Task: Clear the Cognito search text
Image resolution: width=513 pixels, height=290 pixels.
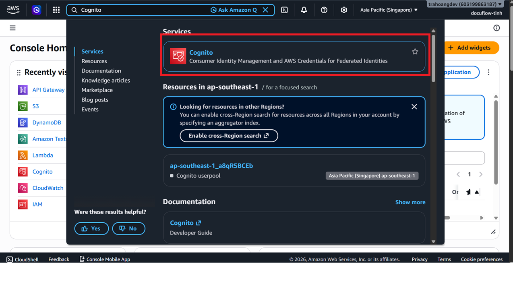Action: (265, 10)
